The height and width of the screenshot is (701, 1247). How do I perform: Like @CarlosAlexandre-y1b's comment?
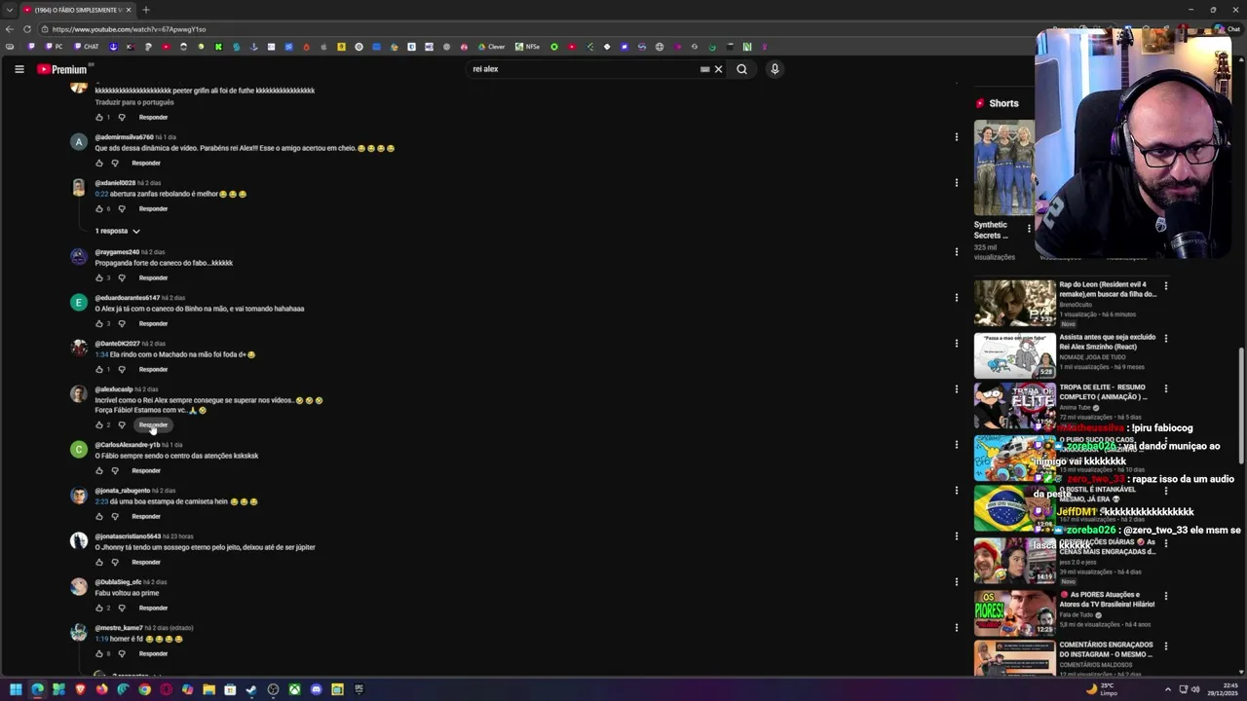(99, 470)
